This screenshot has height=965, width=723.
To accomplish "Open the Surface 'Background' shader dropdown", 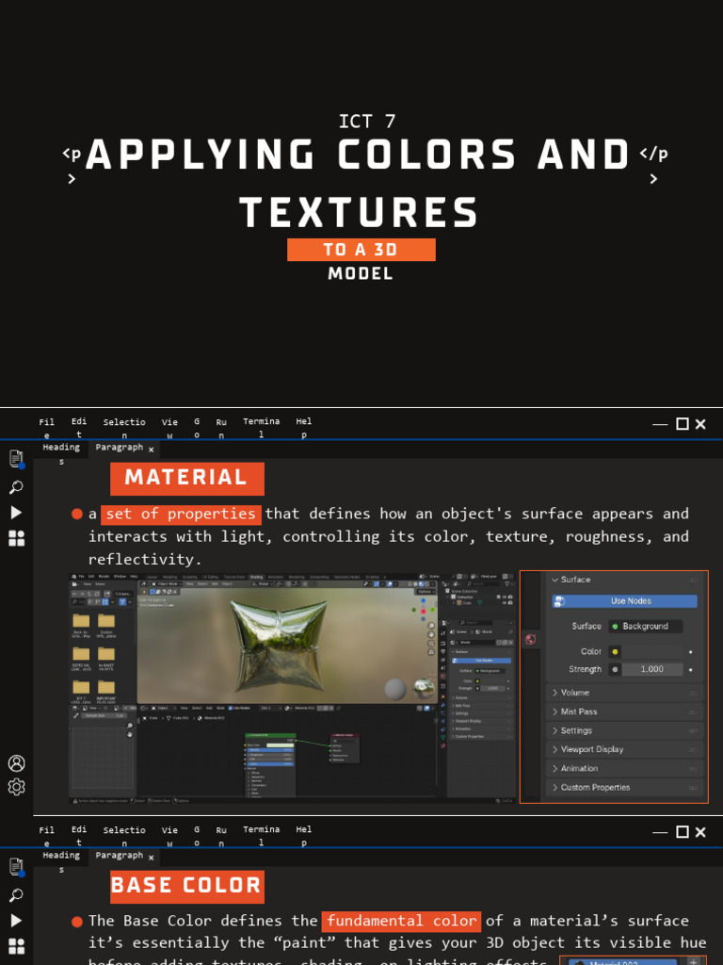I will [646, 627].
